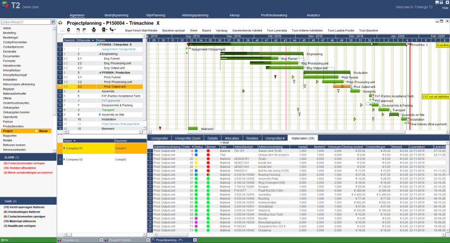Click the save icon in planning toolbar
The image size is (450, 243).
point(62,30)
